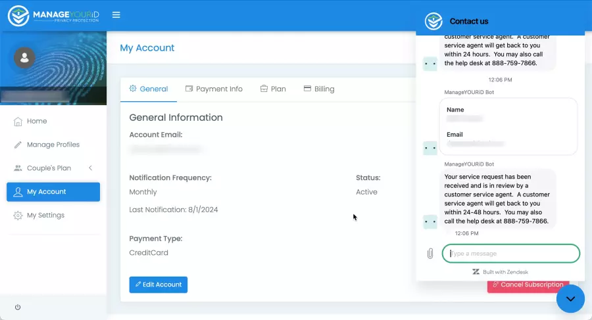
Task: Focus the Type a message field
Action: 511,254
